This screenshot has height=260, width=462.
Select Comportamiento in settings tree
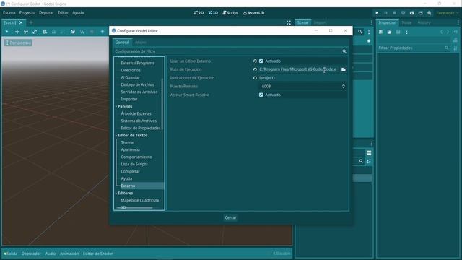tap(136, 157)
